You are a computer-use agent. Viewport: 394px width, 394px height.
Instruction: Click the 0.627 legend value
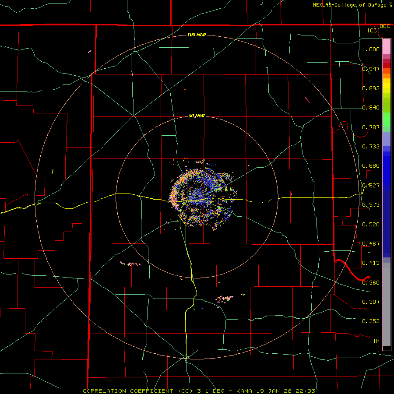(371, 185)
